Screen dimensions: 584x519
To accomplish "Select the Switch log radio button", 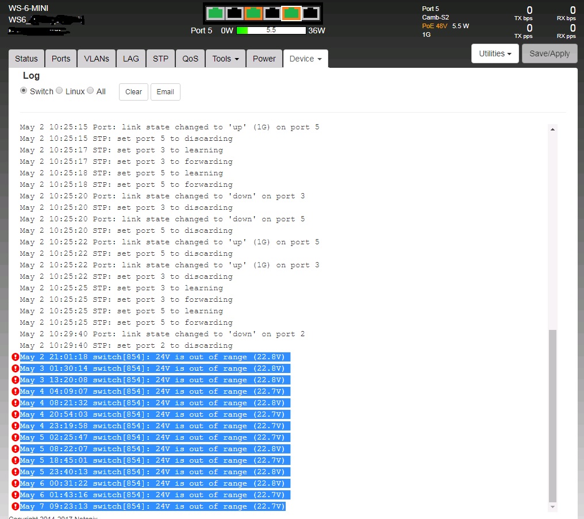I will point(24,91).
